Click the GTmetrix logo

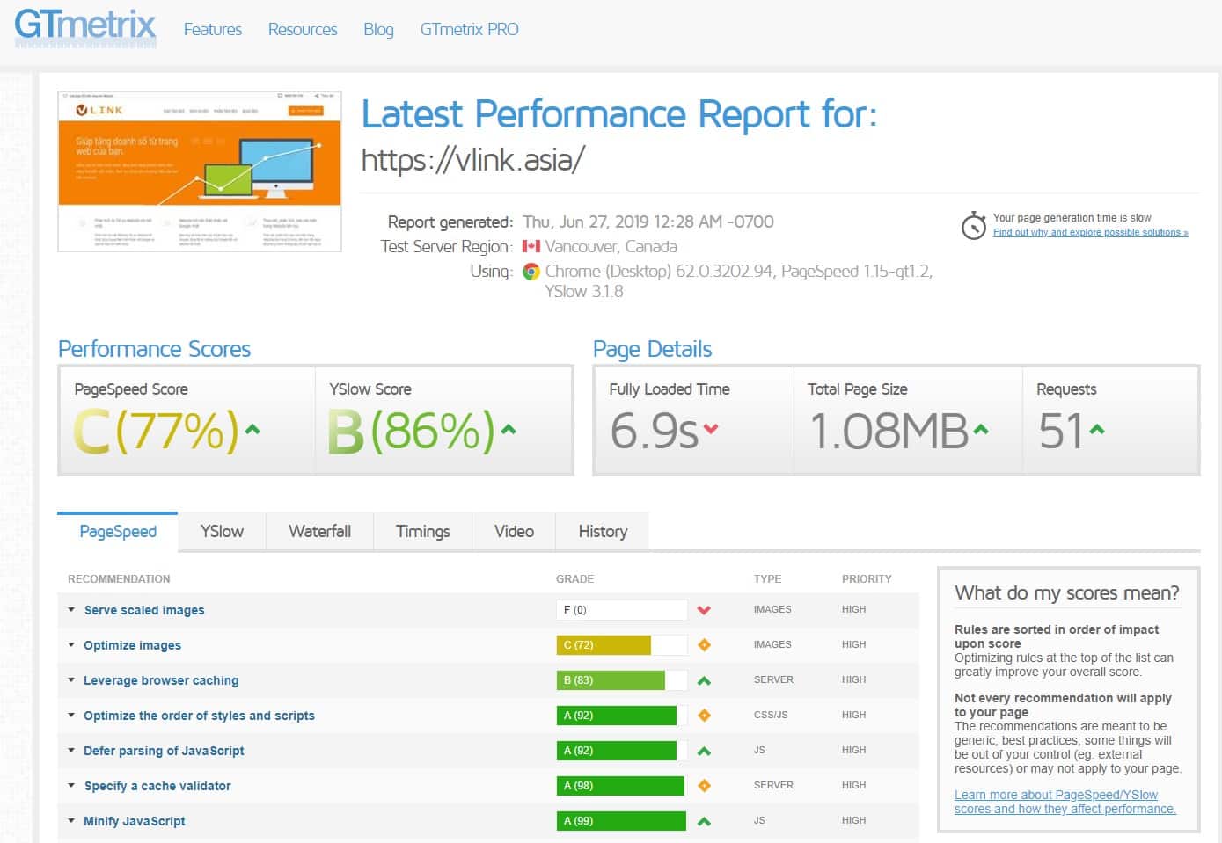point(85,27)
